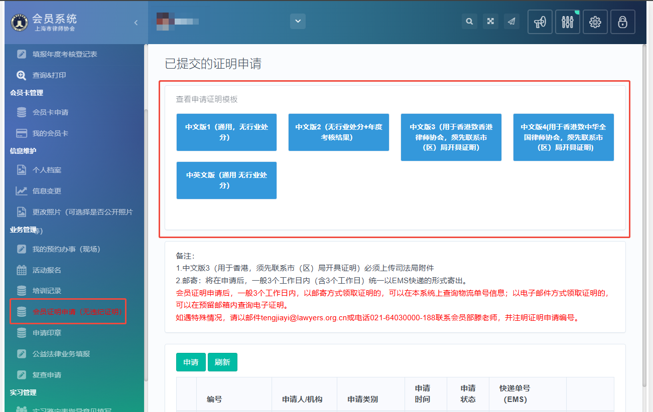Open the gear settings icon
The height and width of the screenshot is (412, 653).
[x=595, y=22]
